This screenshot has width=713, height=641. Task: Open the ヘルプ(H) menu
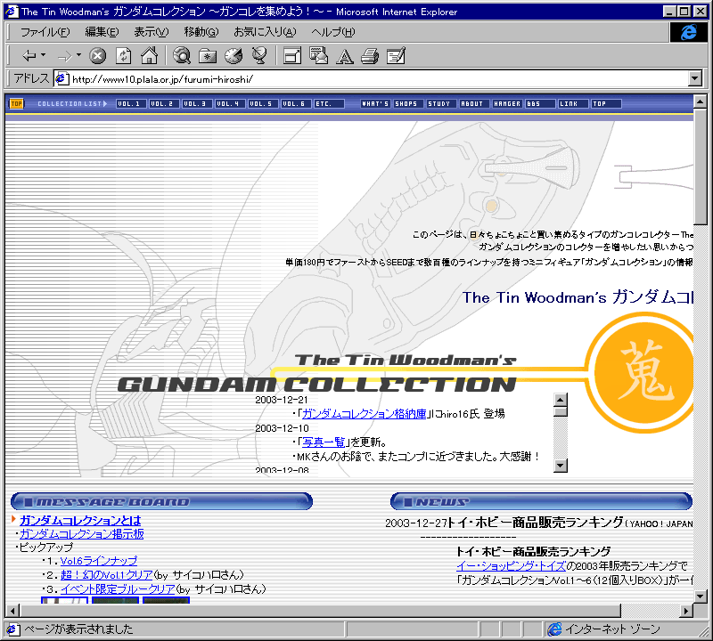tap(332, 32)
